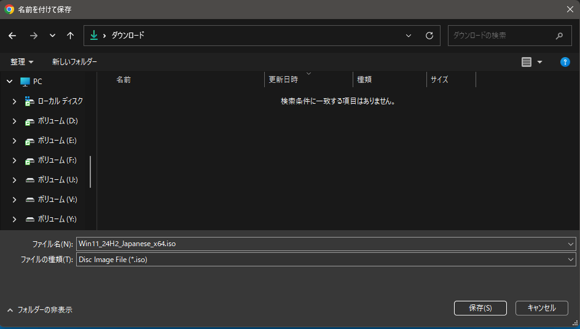Open the 整理 menu
This screenshot has height=329, width=580.
(x=22, y=62)
